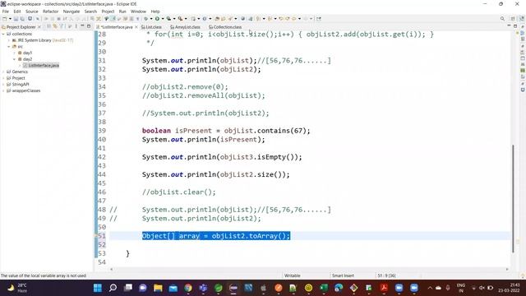Image resolution: width=526 pixels, height=296 pixels.
Task: Open Task View from taskbar
Action: 128,288
